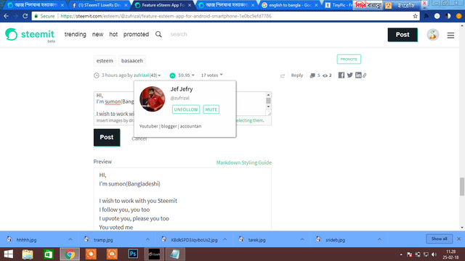Go to trending posts
Viewport: 465px width, 261px height.
pos(76,34)
